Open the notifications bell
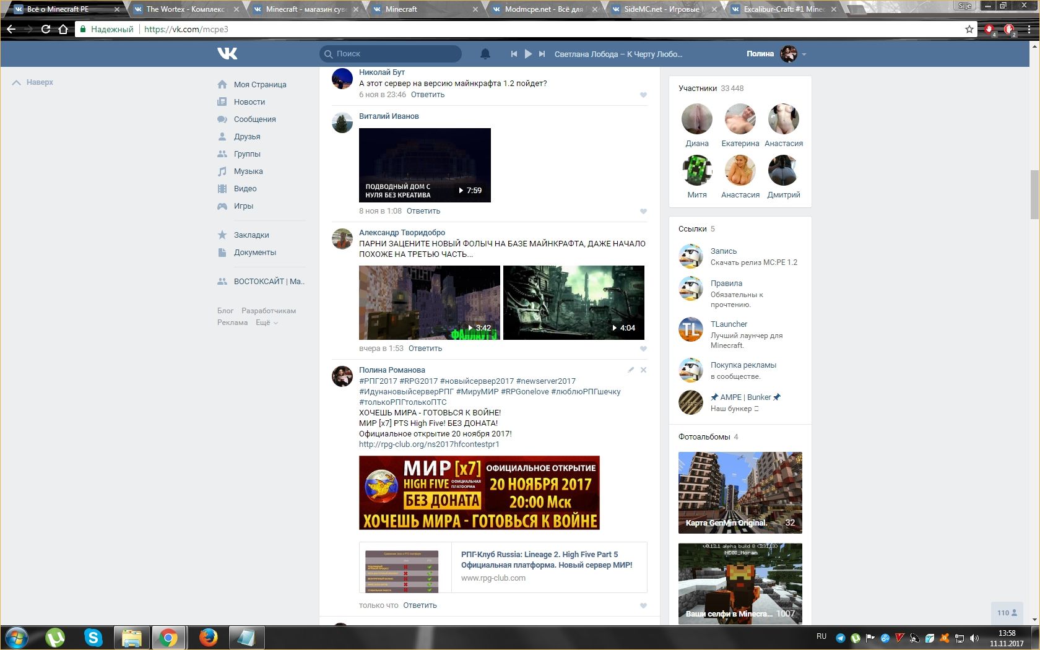This screenshot has height=650, width=1040. coord(485,54)
